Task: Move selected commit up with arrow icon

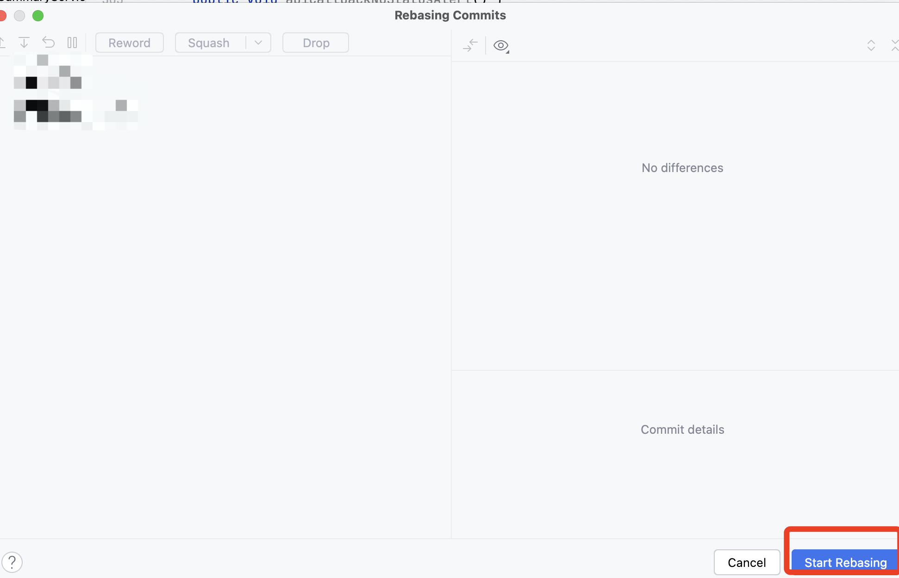Action: pyautogui.click(x=2, y=43)
